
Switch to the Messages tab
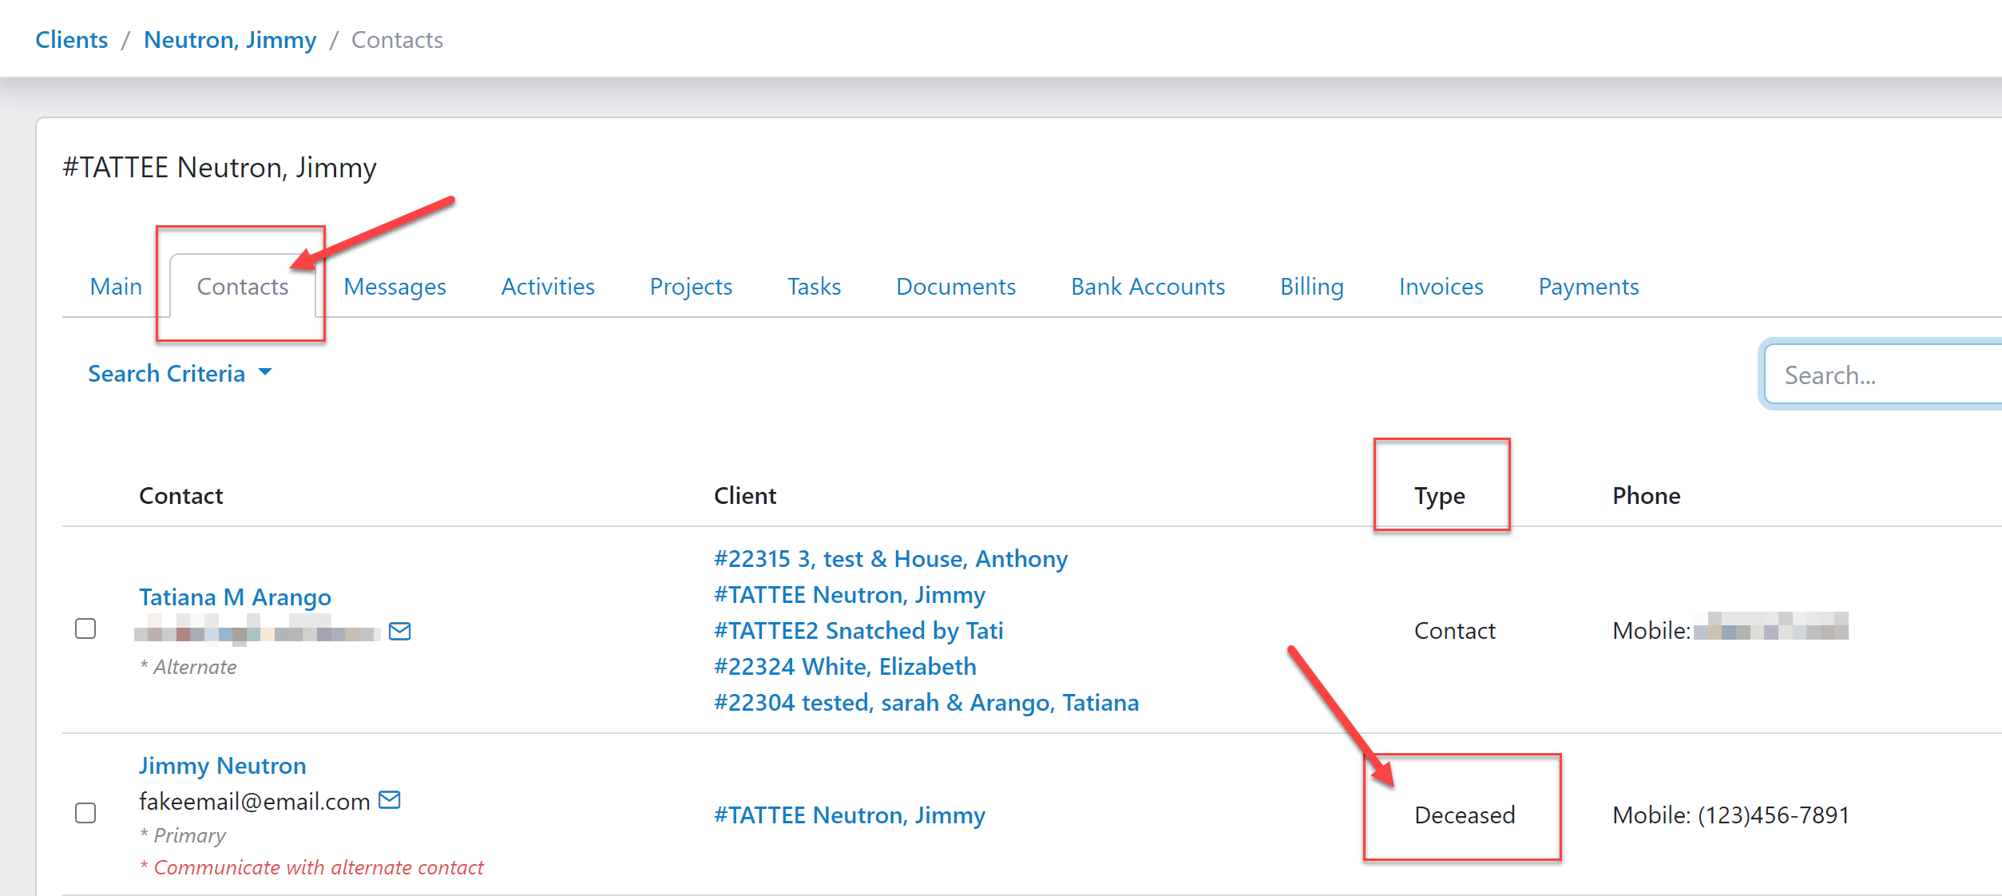coord(394,287)
